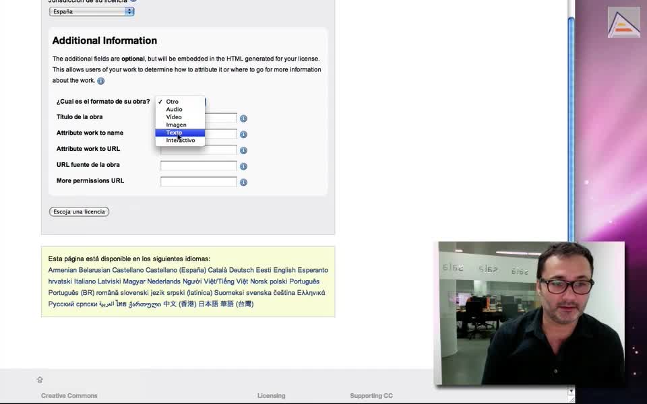The image size is (647, 404).
Task: Open the polski language link
Action: click(278, 281)
